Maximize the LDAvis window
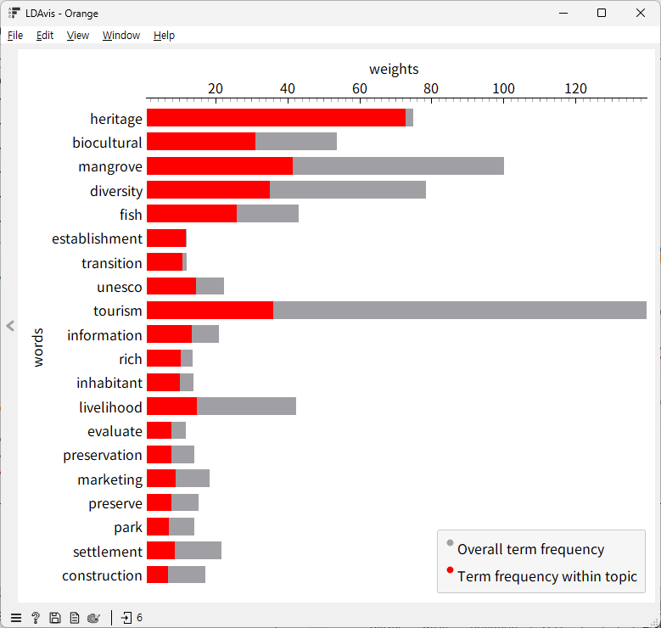Image resolution: width=661 pixels, height=628 pixels. click(602, 13)
